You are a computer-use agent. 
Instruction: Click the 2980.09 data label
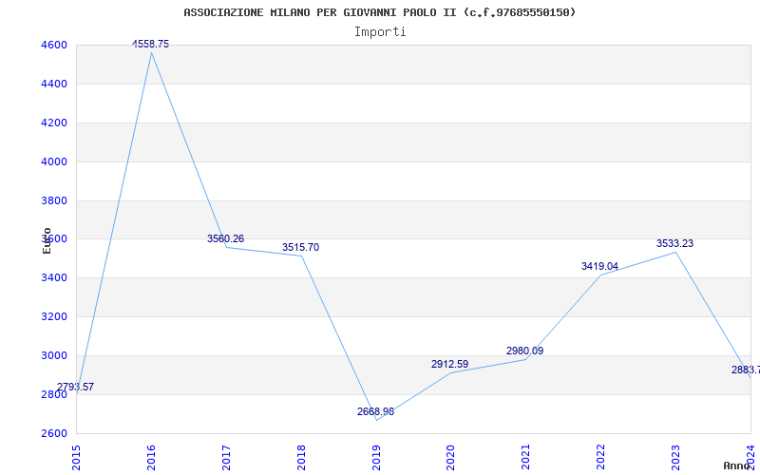point(525,351)
